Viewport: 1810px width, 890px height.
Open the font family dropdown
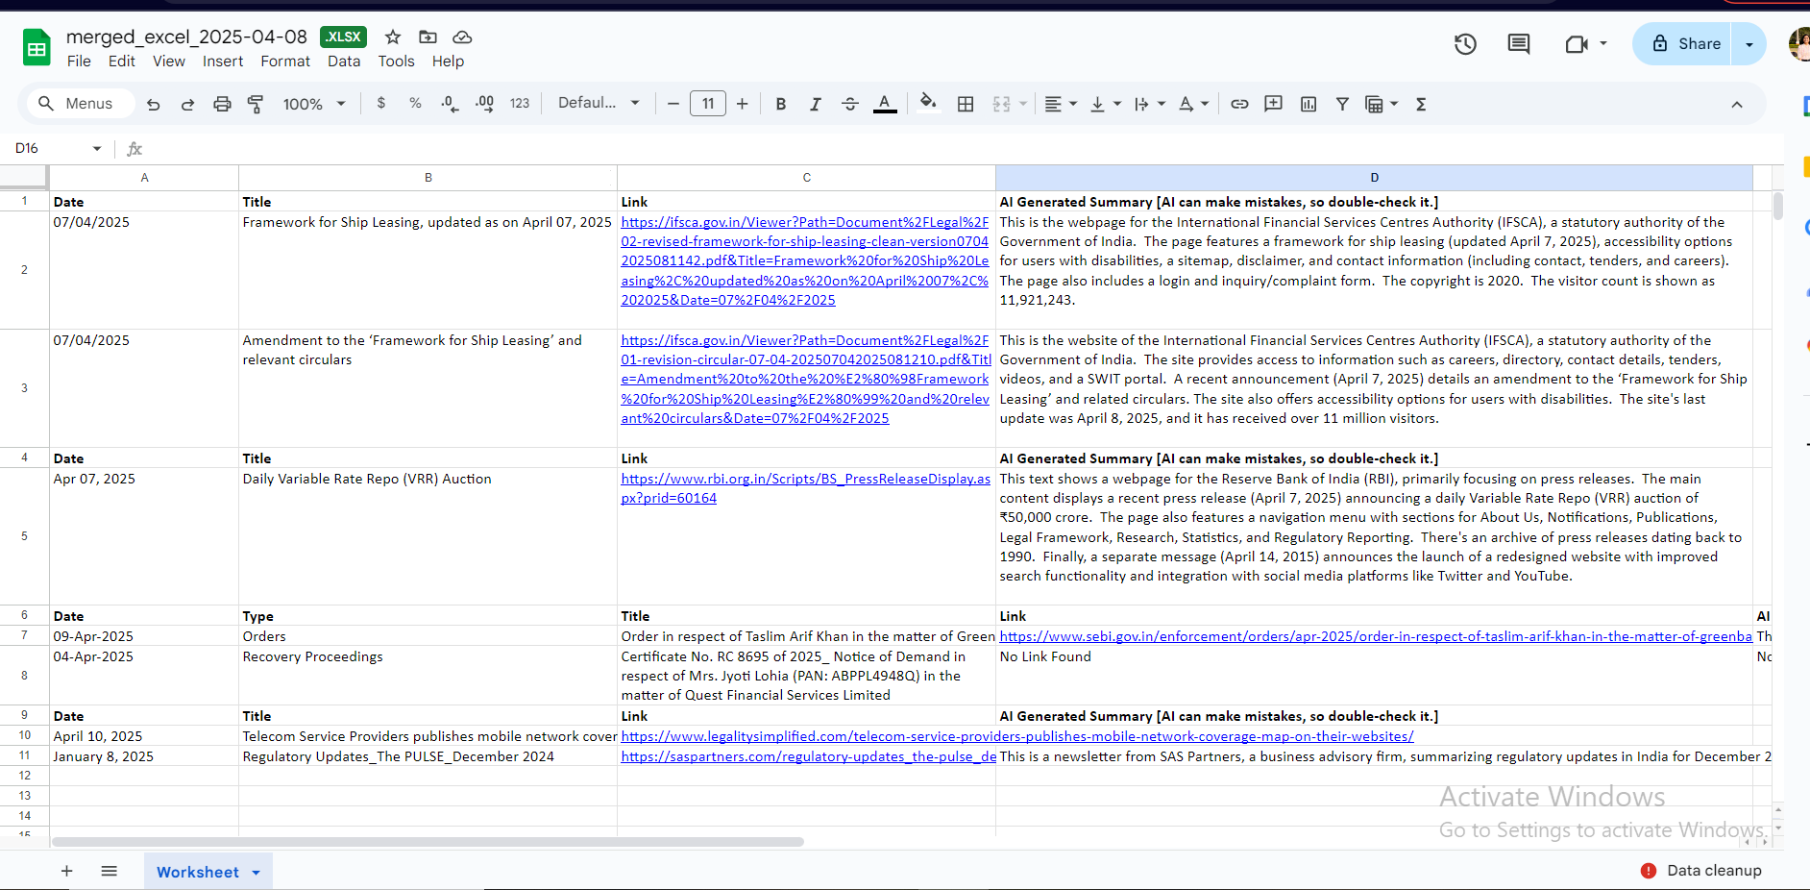coord(599,103)
